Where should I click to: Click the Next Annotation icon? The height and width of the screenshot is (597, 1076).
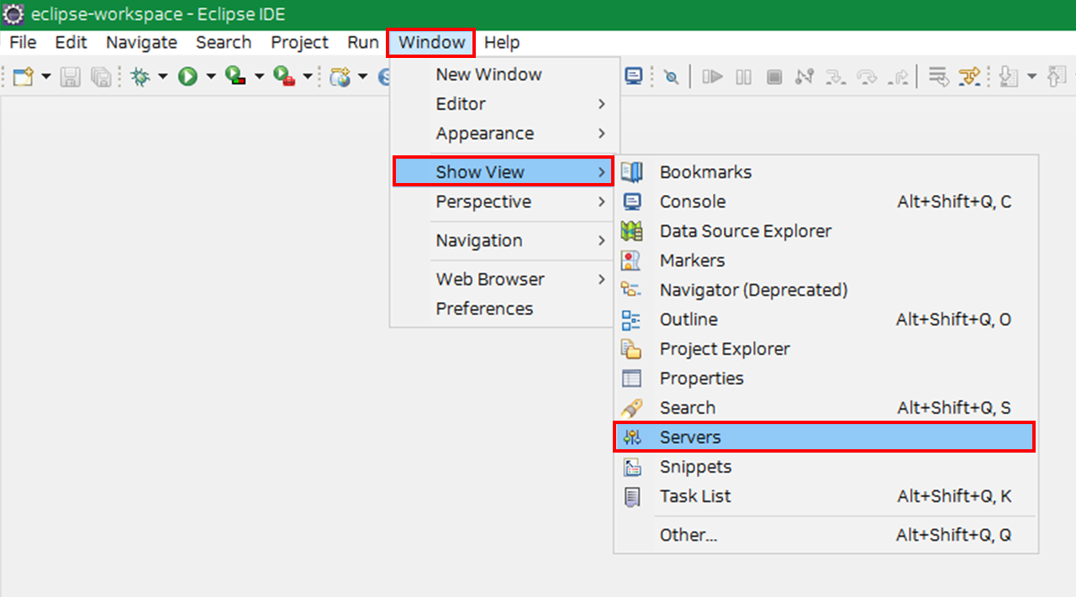click(x=1009, y=77)
